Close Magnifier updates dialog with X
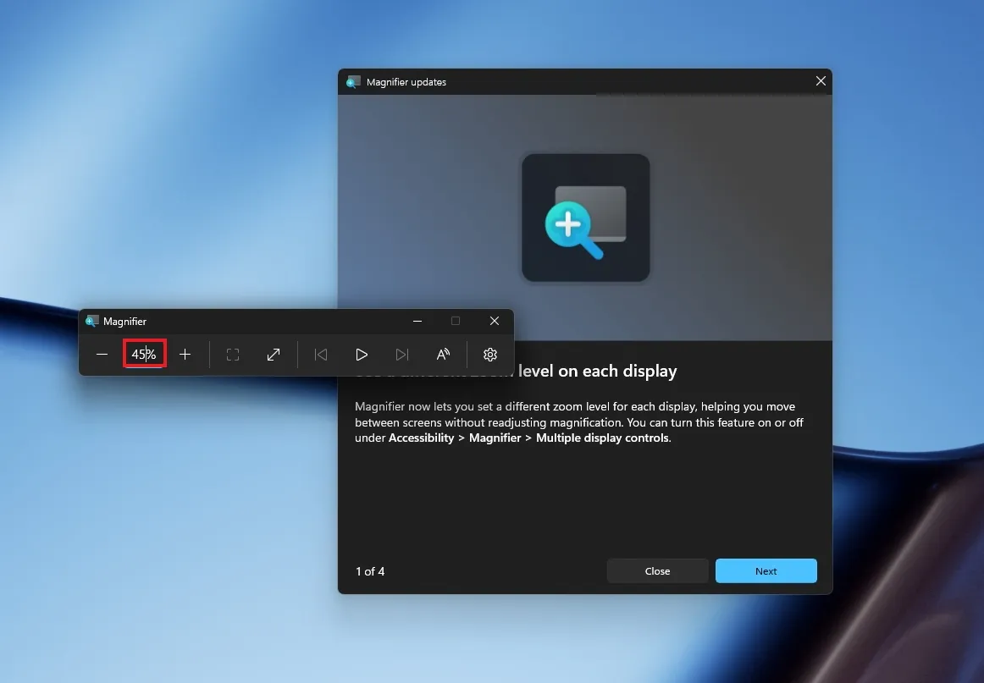The image size is (984, 683). click(821, 81)
